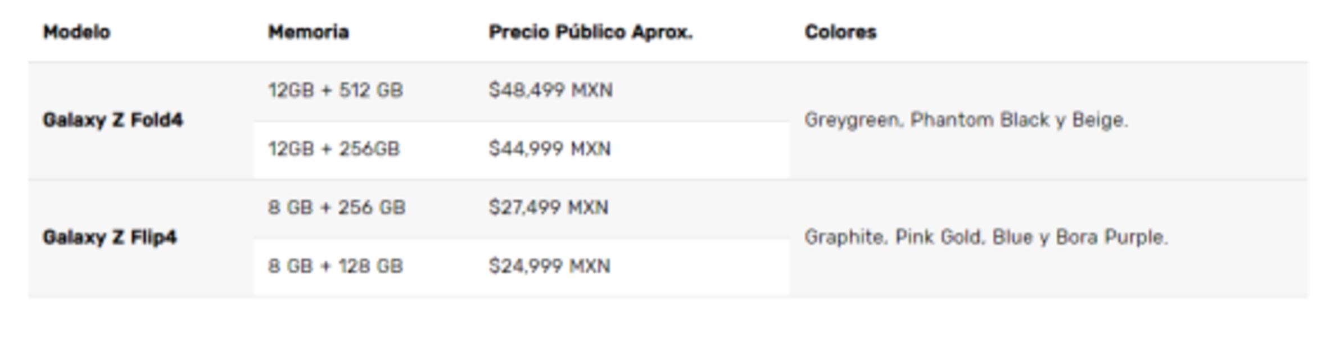Viewport: 1335px width, 348px height.
Task: Select the 12GB + 256GB memory row
Action: click(x=334, y=149)
